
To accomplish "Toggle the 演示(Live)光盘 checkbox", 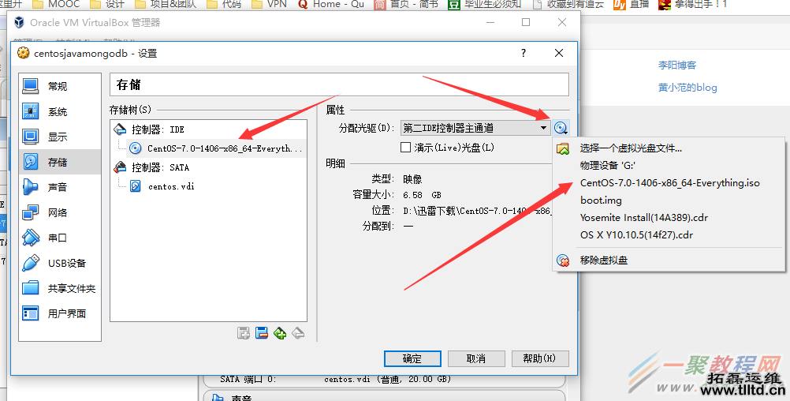I will pyautogui.click(x=405, y=148).
